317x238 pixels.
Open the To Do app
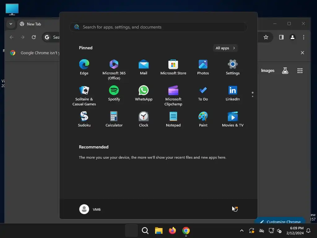(203, 93)
